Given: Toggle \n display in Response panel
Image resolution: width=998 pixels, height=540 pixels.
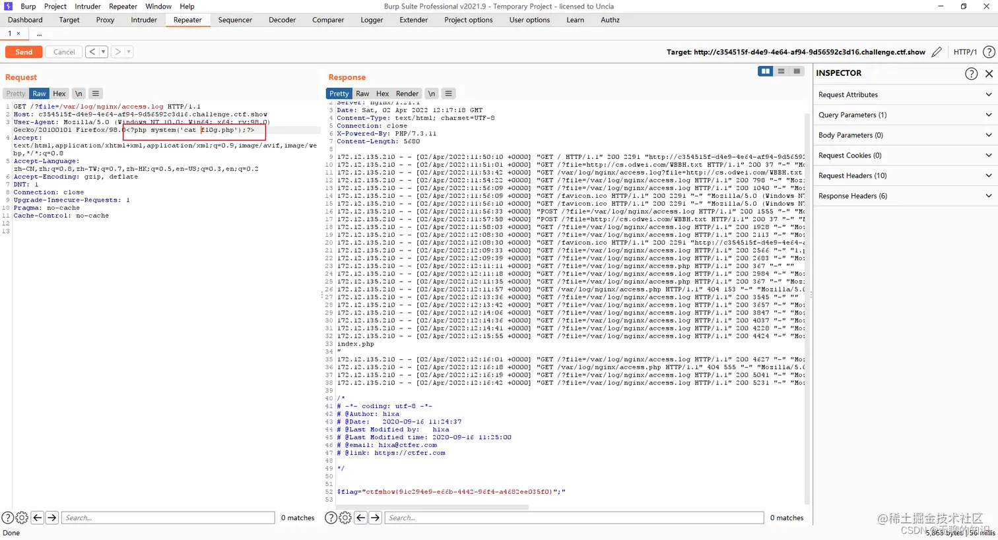Looking at the screenshot, I should [x=432, y=94].
